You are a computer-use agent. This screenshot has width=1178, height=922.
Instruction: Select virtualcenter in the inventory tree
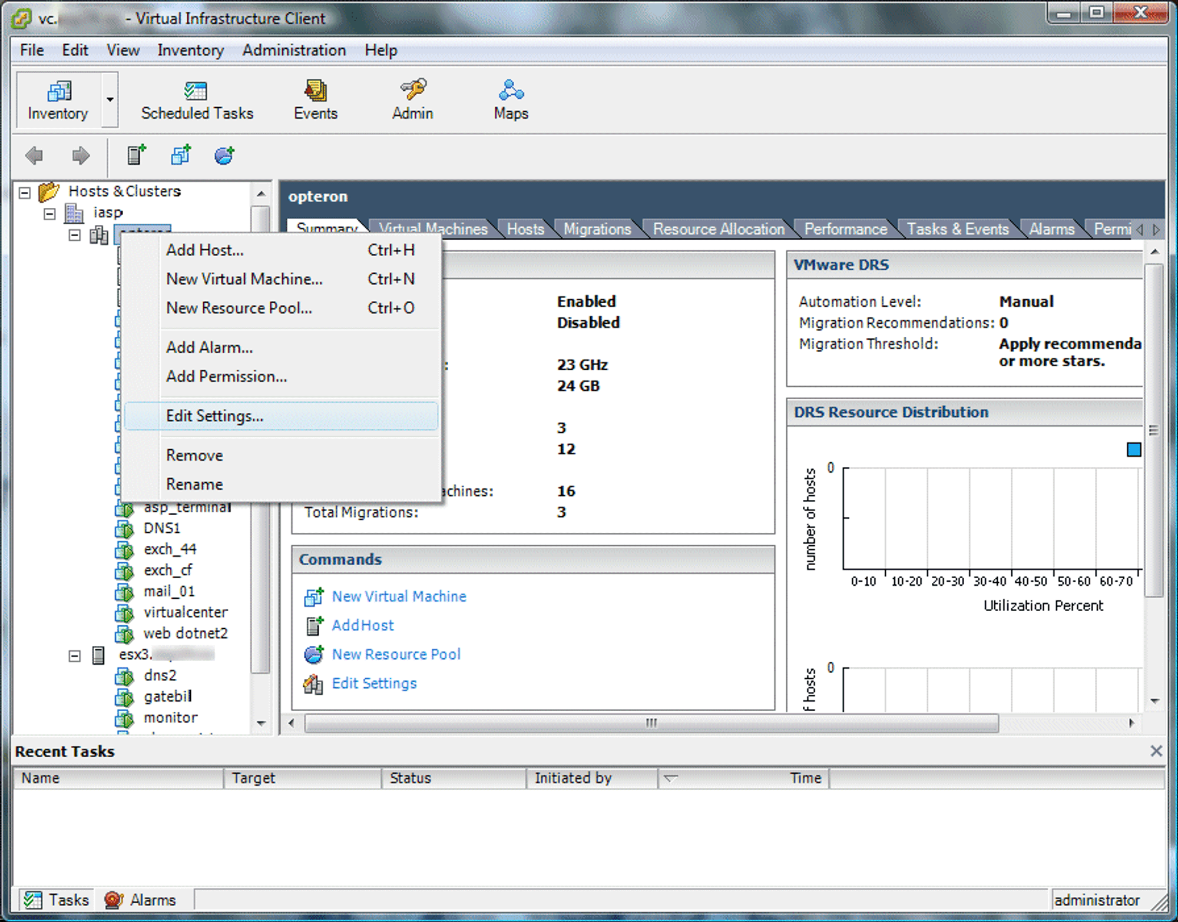pos(186,613)
